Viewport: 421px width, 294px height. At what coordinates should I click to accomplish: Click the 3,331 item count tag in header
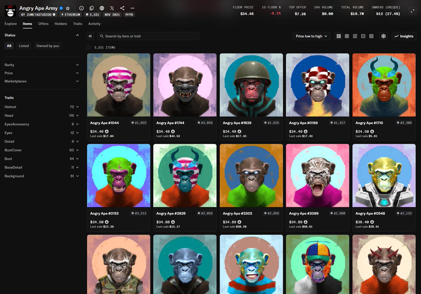click(x=93, y=15)
